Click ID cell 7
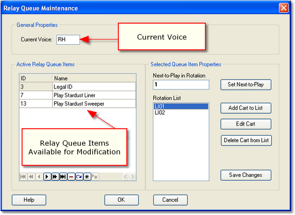The height and width of the screenshot is (215, 295). [x=36, y=95]
